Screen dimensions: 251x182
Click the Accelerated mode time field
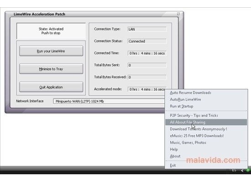pos(147,89)
